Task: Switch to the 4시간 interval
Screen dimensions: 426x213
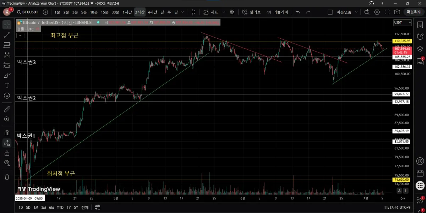Action: [152, 12]
